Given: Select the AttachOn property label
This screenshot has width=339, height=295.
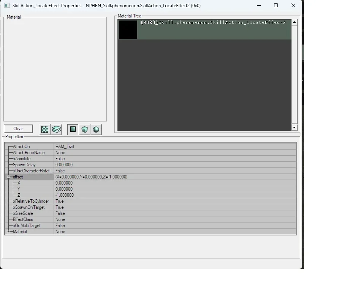Looking at the screenshot, I should pos(21,147).
